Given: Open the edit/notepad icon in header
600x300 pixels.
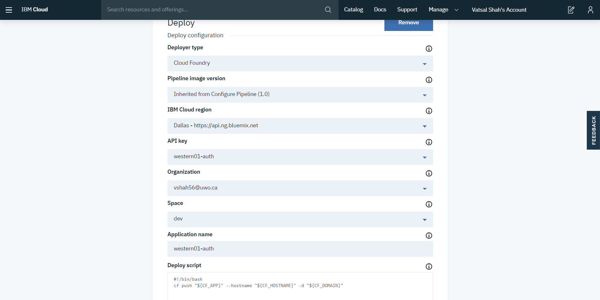Looking at the screenshot, I should 571,10.
